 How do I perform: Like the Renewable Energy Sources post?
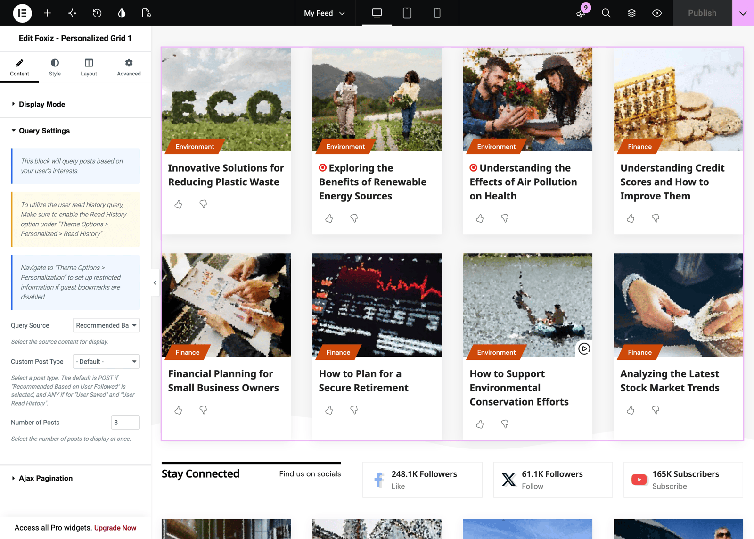pos(329,218)
